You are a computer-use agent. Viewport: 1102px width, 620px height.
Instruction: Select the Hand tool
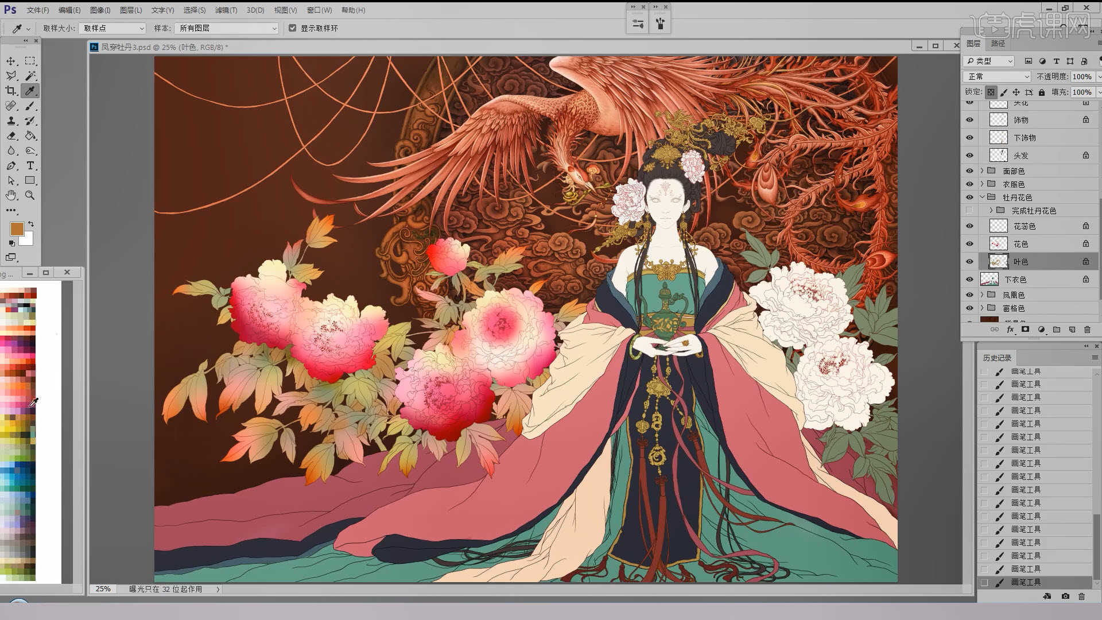click(11, 195)
